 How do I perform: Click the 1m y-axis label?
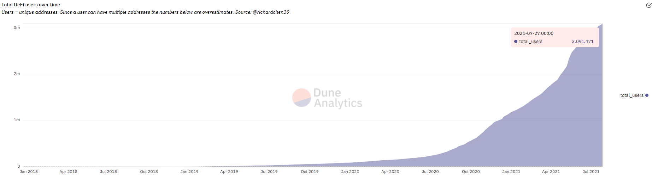point(17,120)
